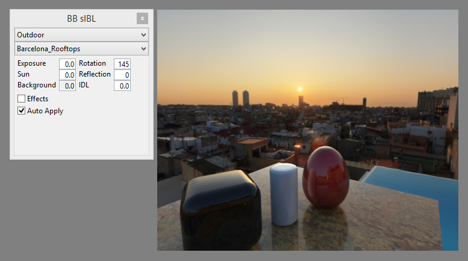Click the Exposure value field
468x261 pixels.
(x=67, y=64)
